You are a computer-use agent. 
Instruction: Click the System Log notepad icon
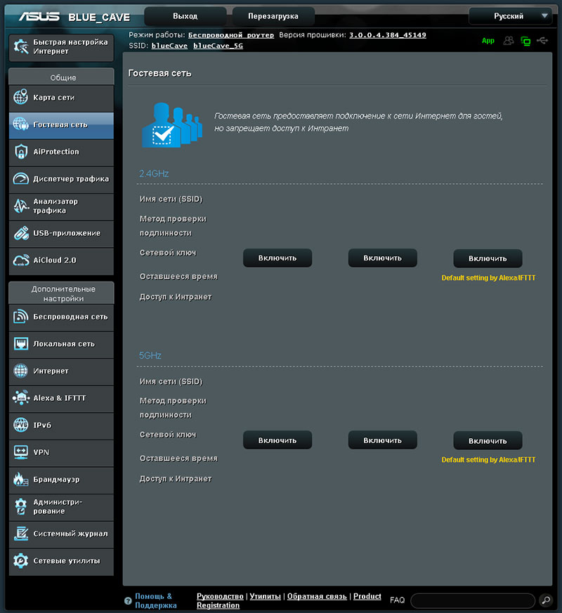coord(21,533)
